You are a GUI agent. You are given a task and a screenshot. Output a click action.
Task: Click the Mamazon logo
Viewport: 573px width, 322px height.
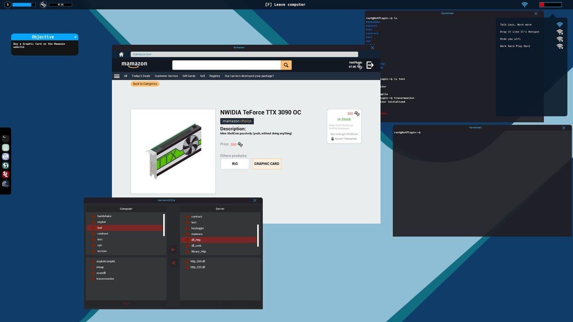[x=134, y=64]
